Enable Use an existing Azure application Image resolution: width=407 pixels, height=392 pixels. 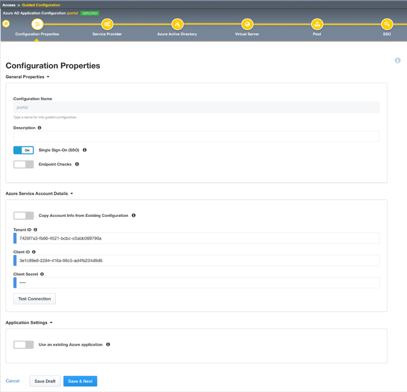pyautogui.click(x=24, y=344)
